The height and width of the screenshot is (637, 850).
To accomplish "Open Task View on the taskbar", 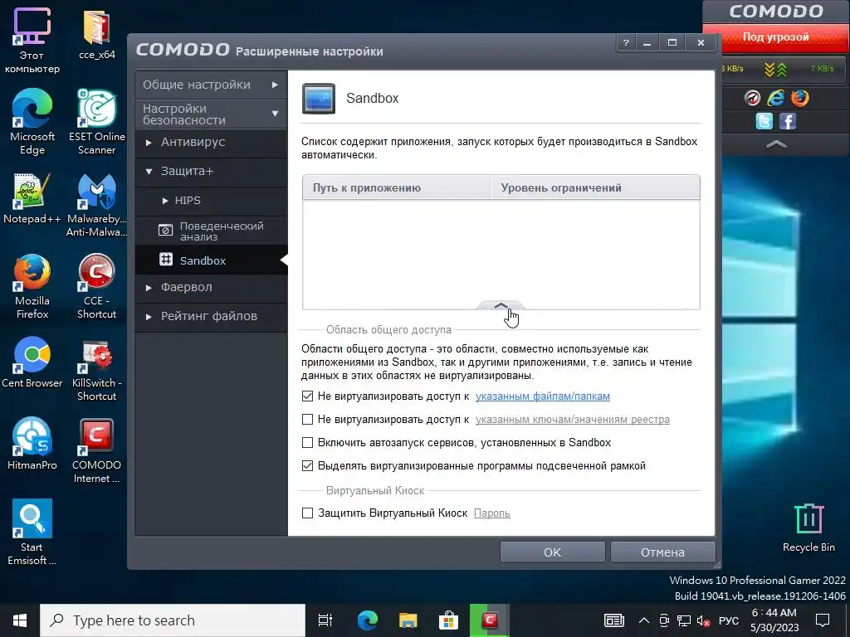I will pyautogui.click(x=325, y=620).
